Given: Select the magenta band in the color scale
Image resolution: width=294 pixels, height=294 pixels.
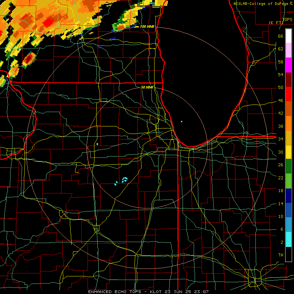Looking at the screenshot, I should pos(288,65).
